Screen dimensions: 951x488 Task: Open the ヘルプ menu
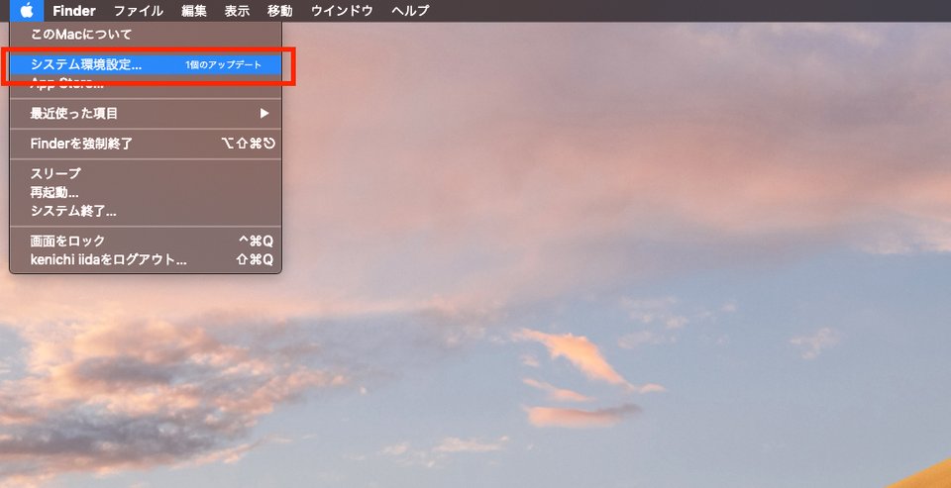[410, 10]
